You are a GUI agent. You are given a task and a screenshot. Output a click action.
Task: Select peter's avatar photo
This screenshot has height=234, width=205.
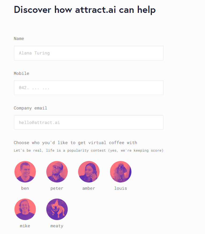[57, 171]
